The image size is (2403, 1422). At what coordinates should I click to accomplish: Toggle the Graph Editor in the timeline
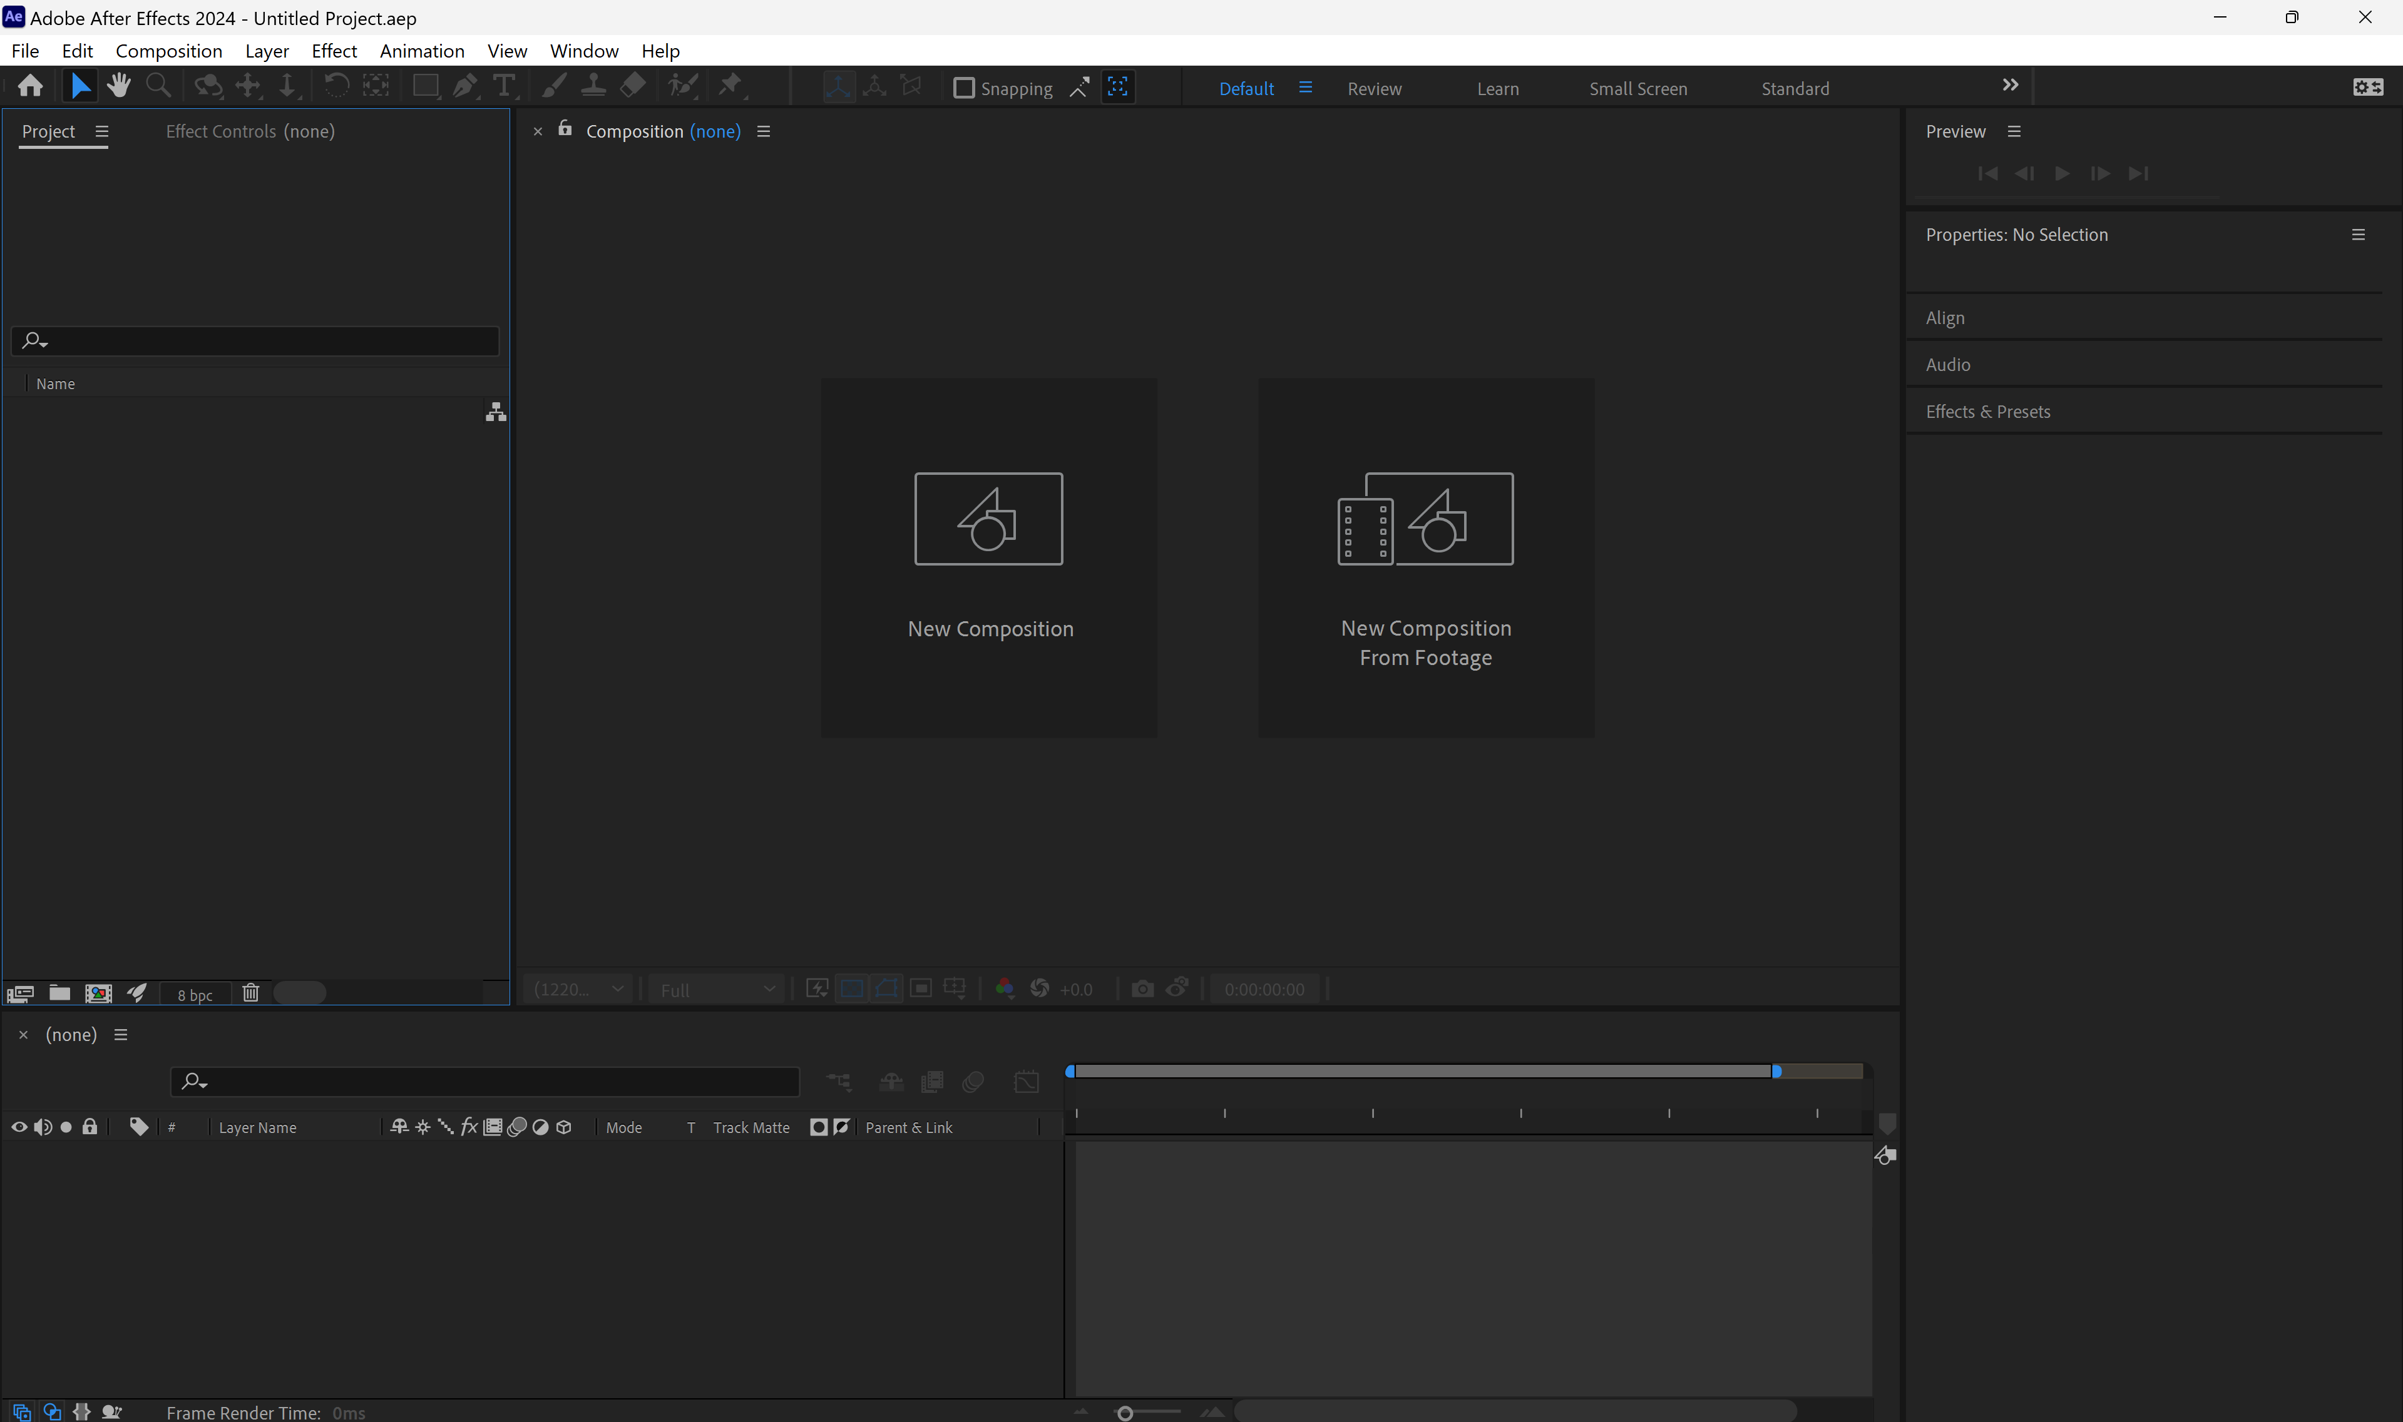pos(1027,1081)
